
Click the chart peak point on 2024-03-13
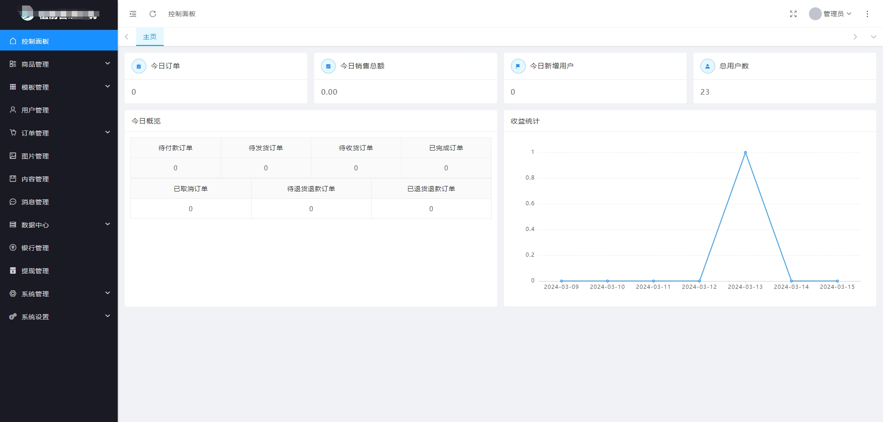(745, 152)
